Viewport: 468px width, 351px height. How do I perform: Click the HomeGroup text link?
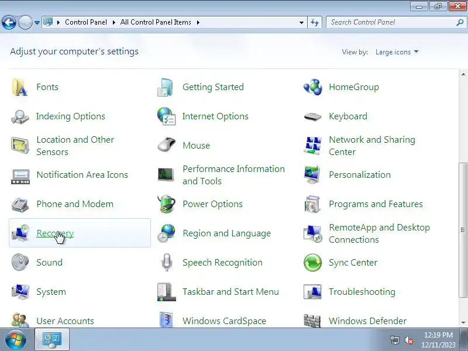pyautogui.click(x=354, y=87)
